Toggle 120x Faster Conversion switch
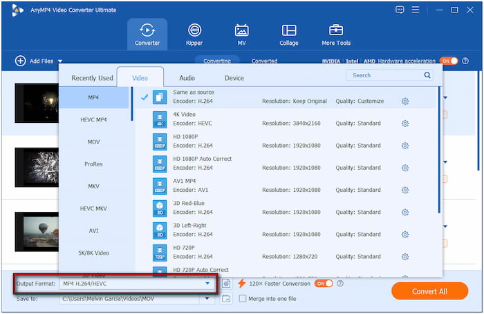 324,284
